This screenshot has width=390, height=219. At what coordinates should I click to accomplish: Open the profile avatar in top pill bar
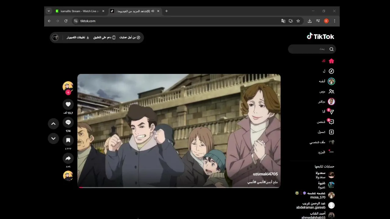(55, 37)
